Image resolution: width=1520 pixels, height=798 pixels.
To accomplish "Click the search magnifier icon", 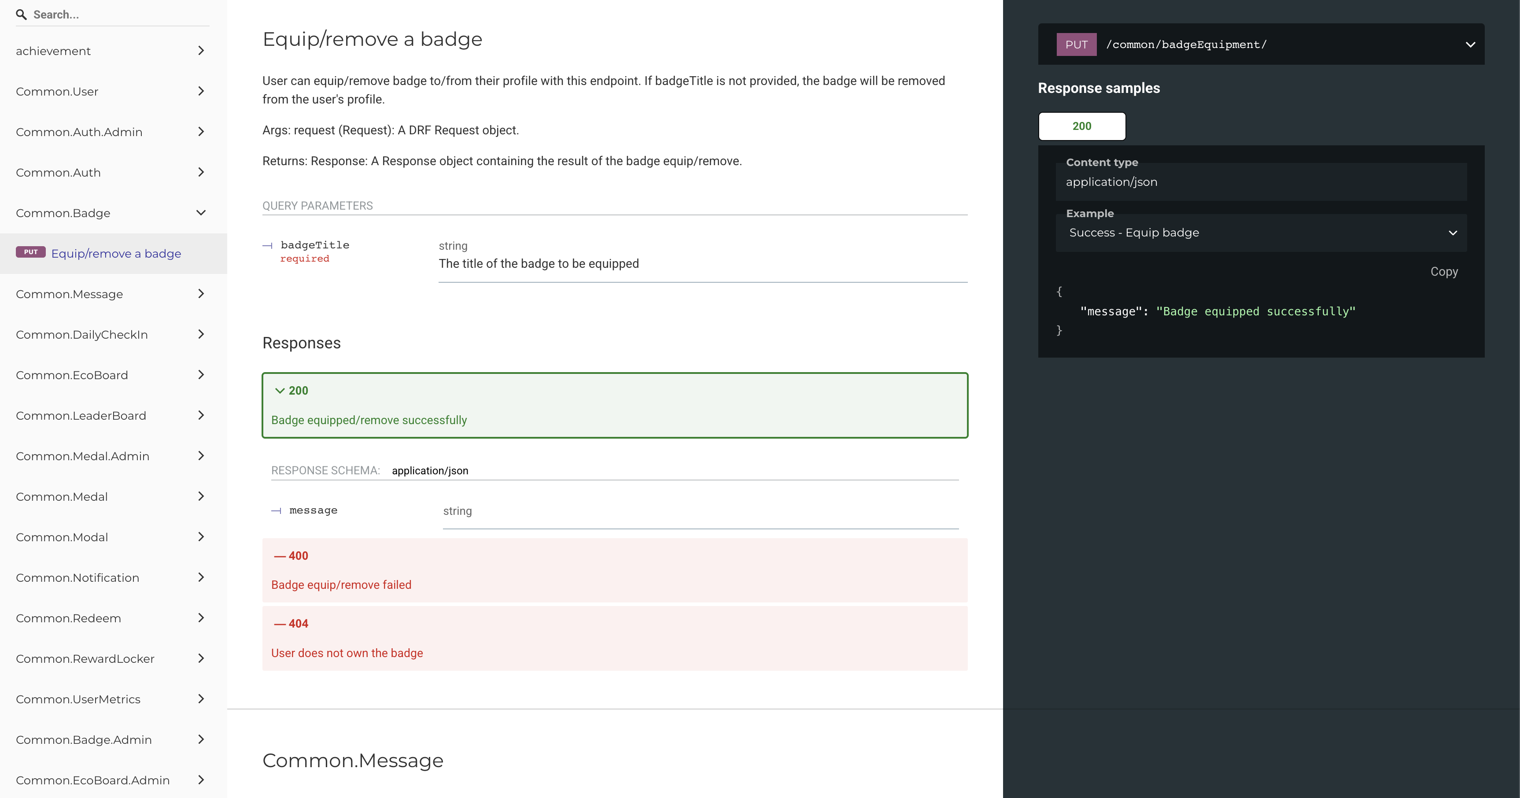I will [21, 15].
